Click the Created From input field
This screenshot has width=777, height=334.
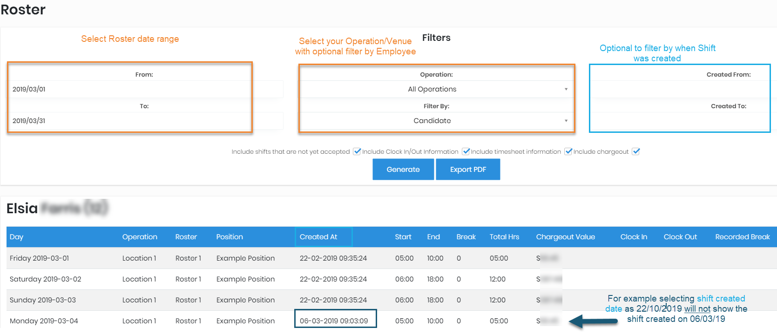pos(680,89)
